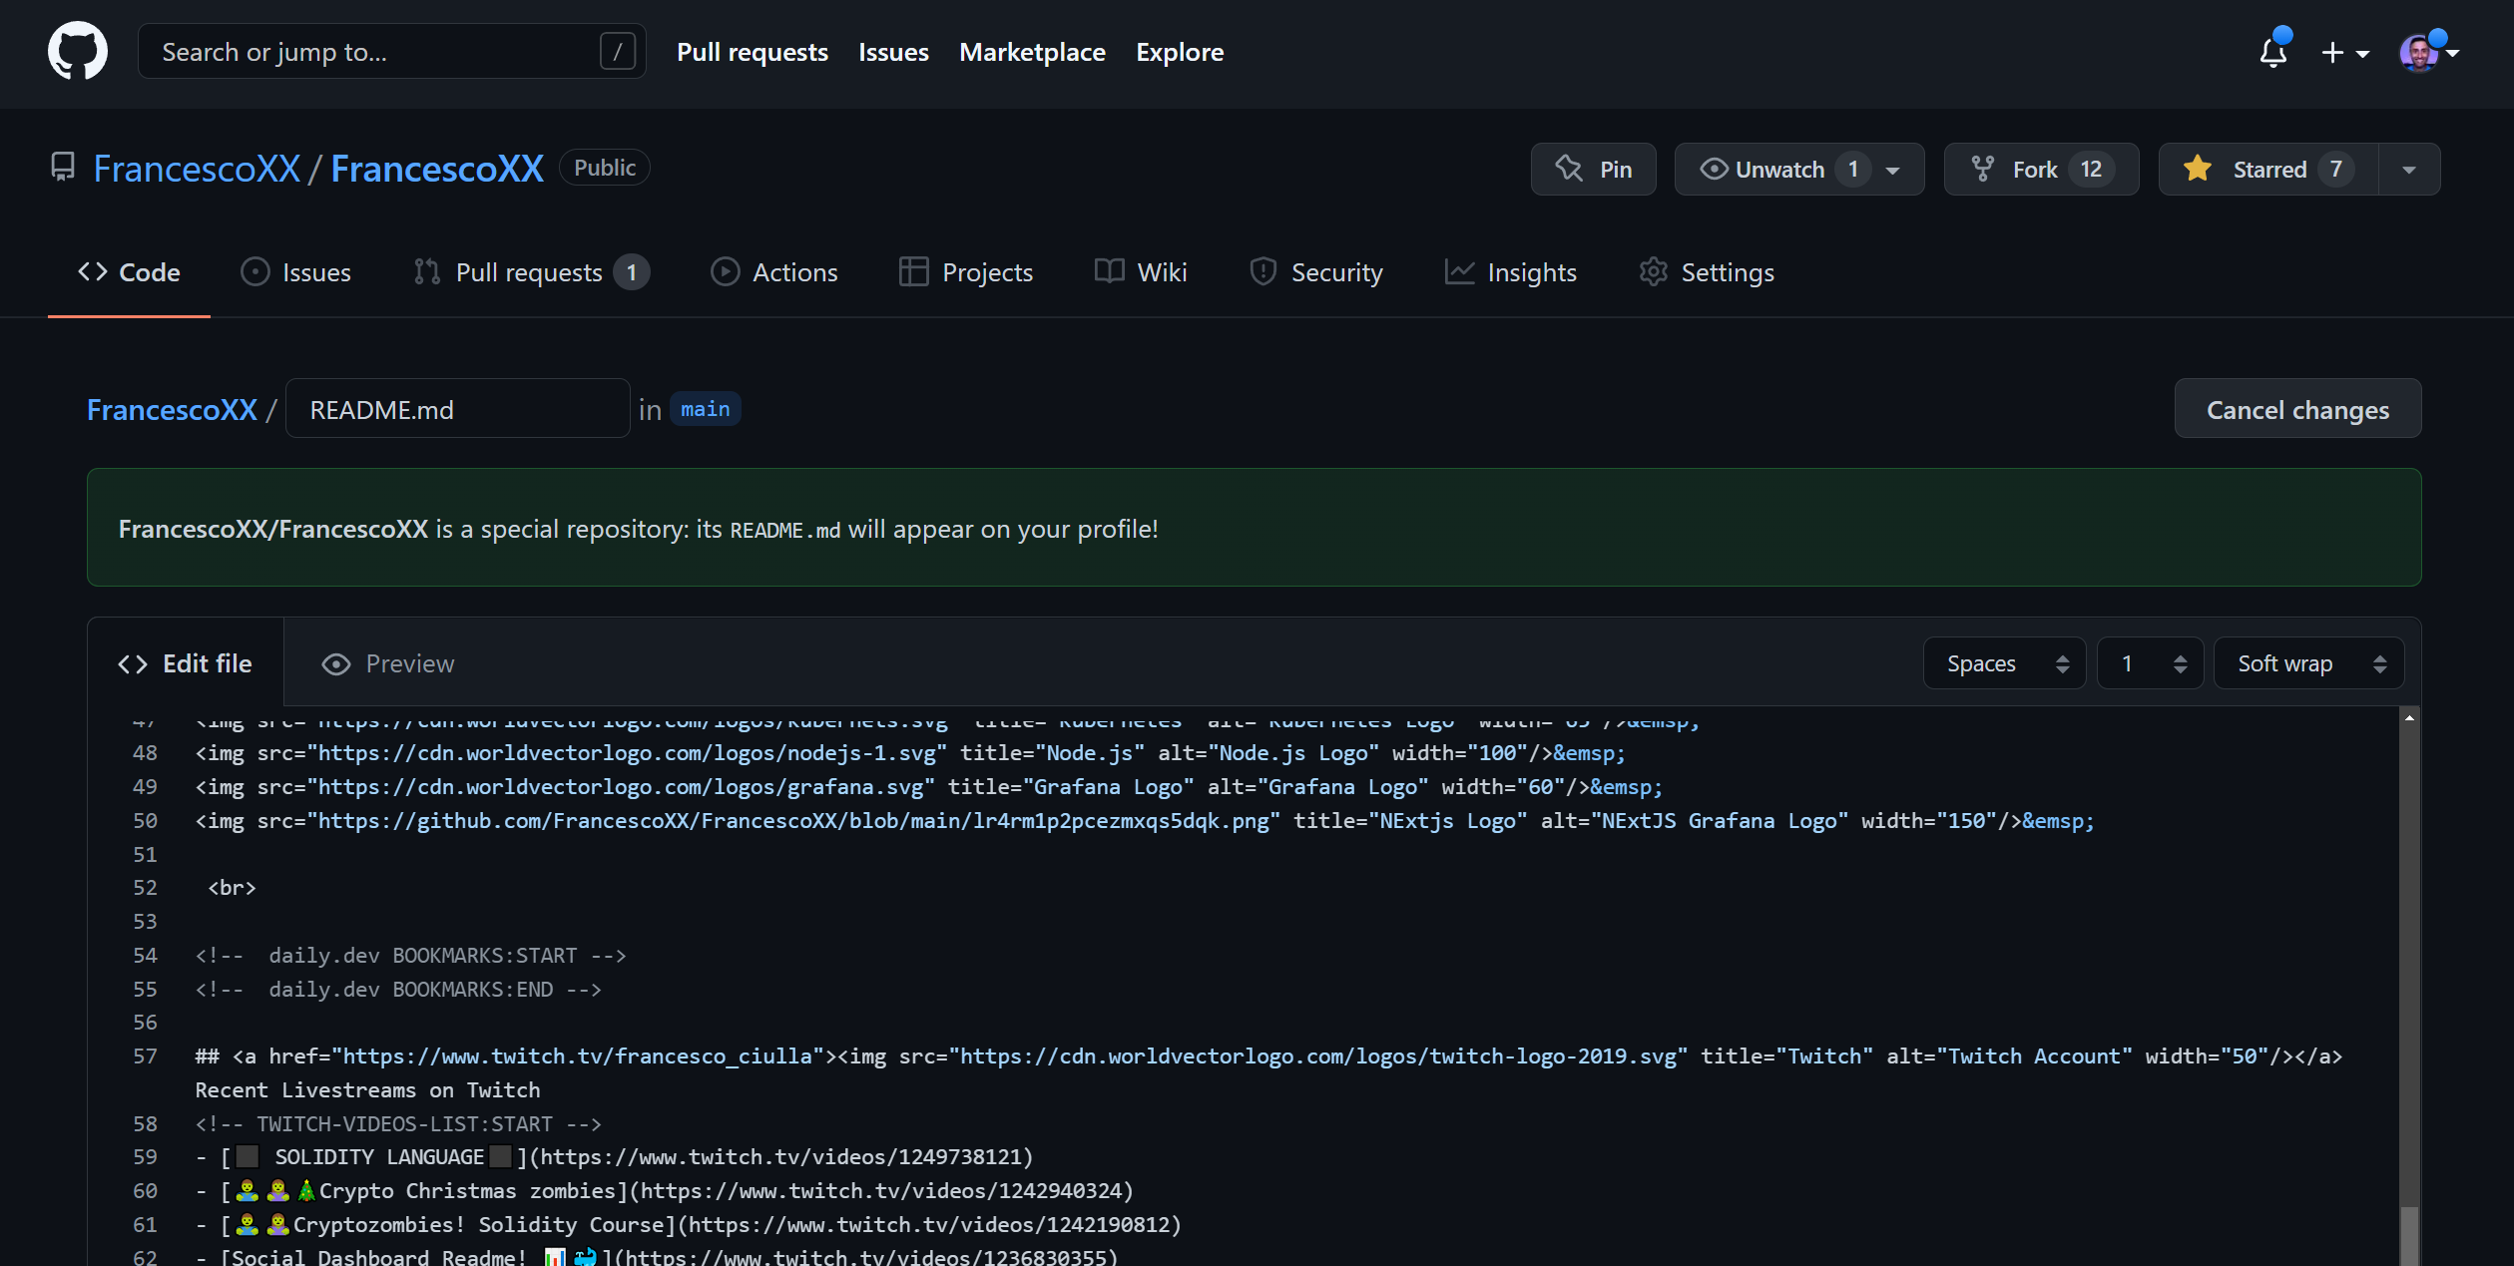
Task: Open the repo Pull requests tab
Action: click(x=531, y=272)
